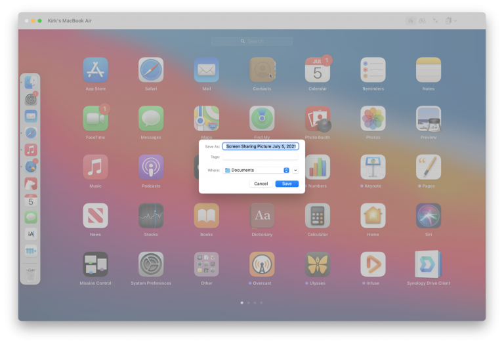Open Messages from the Dock
Image resolution: width=504 pixels, height=345 pixels.
point(31,218)
